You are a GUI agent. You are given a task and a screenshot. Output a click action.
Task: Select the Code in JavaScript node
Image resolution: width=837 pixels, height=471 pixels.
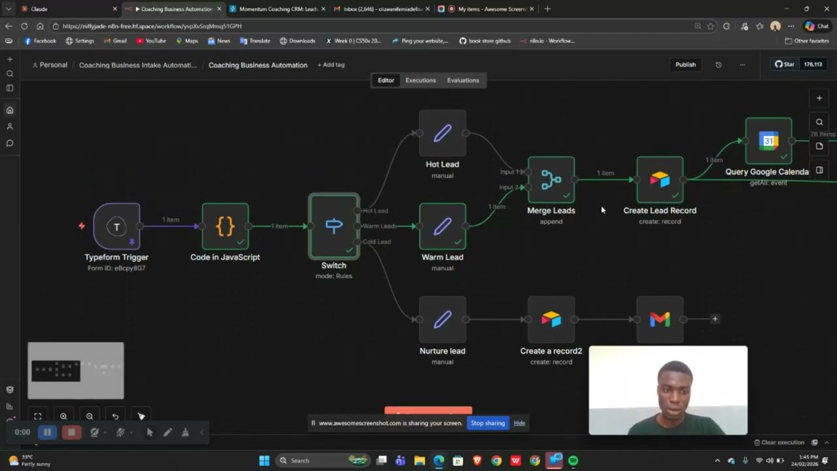pyautogui.click(x=225, y=226)
